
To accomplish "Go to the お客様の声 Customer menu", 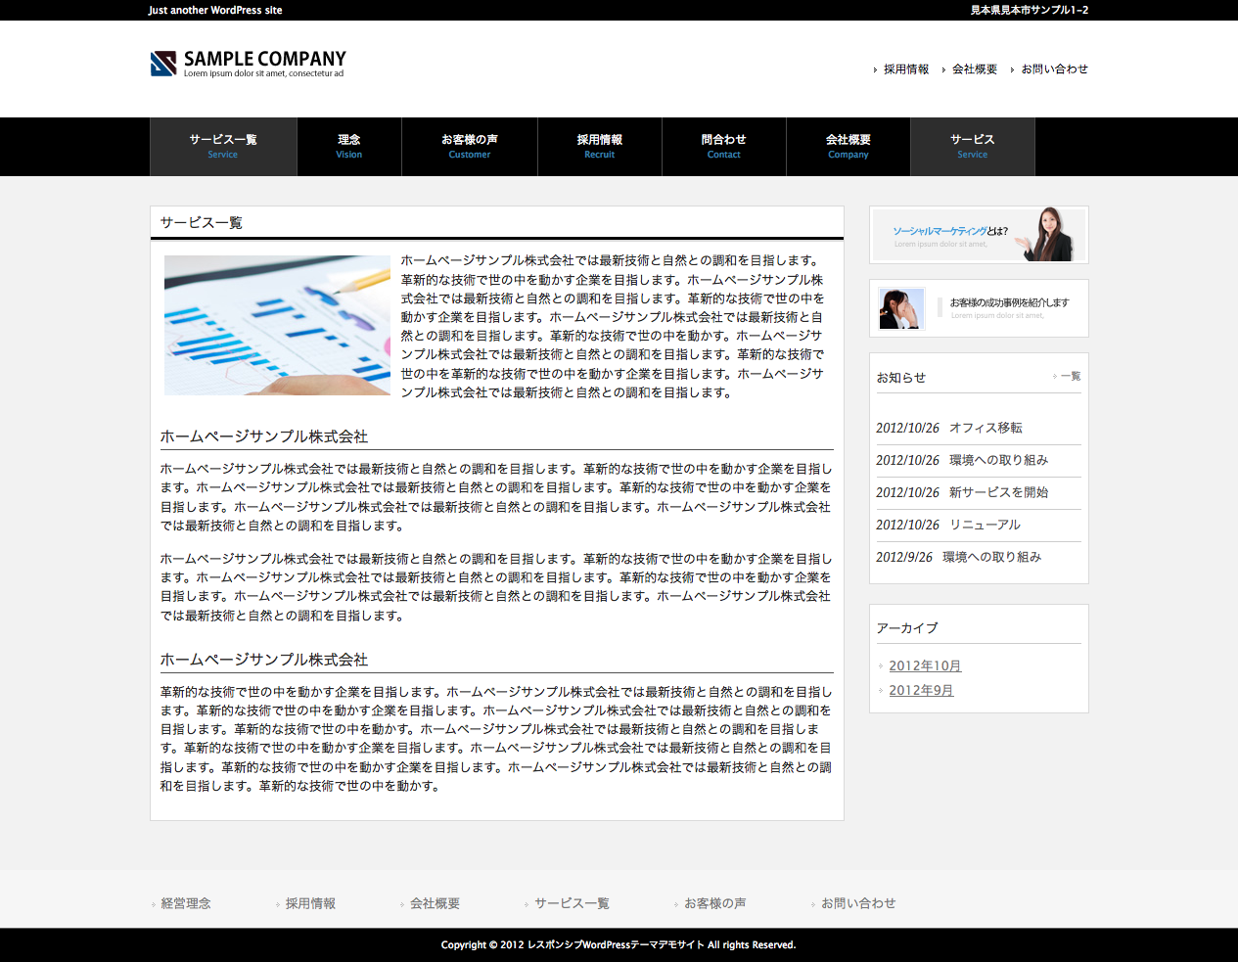I will tap(470, 147).
